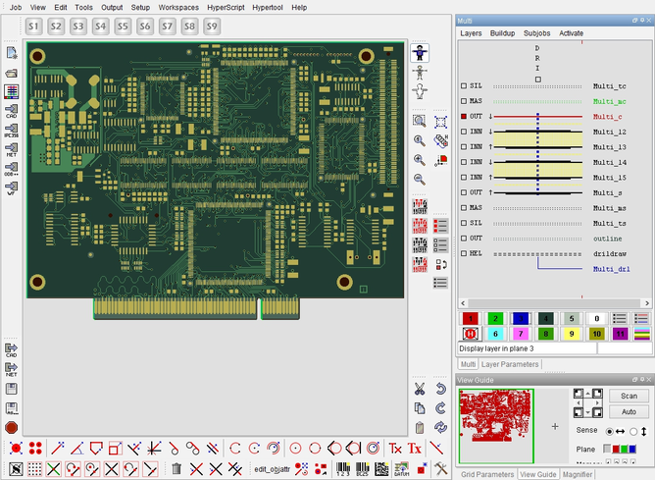
Task: Click the trash delete icon in bottom toolbar
Action: [x=176, y=468]
